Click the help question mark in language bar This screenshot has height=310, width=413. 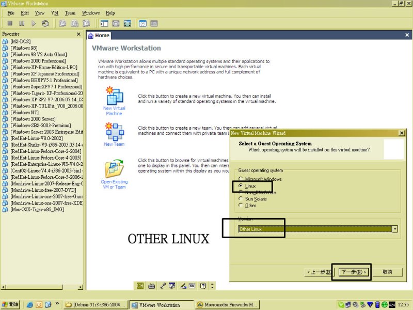(203, 286)
